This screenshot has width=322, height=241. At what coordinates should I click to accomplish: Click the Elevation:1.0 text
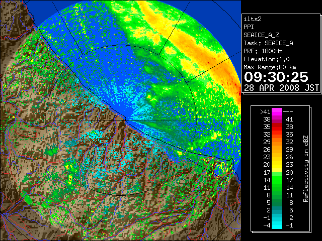pos(267,59)
